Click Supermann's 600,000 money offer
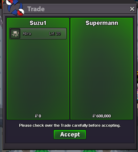 pyautogui.click(x=102, y=116)
